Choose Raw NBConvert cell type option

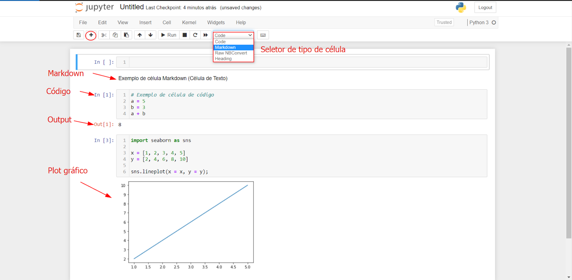[x=233, y=53]
